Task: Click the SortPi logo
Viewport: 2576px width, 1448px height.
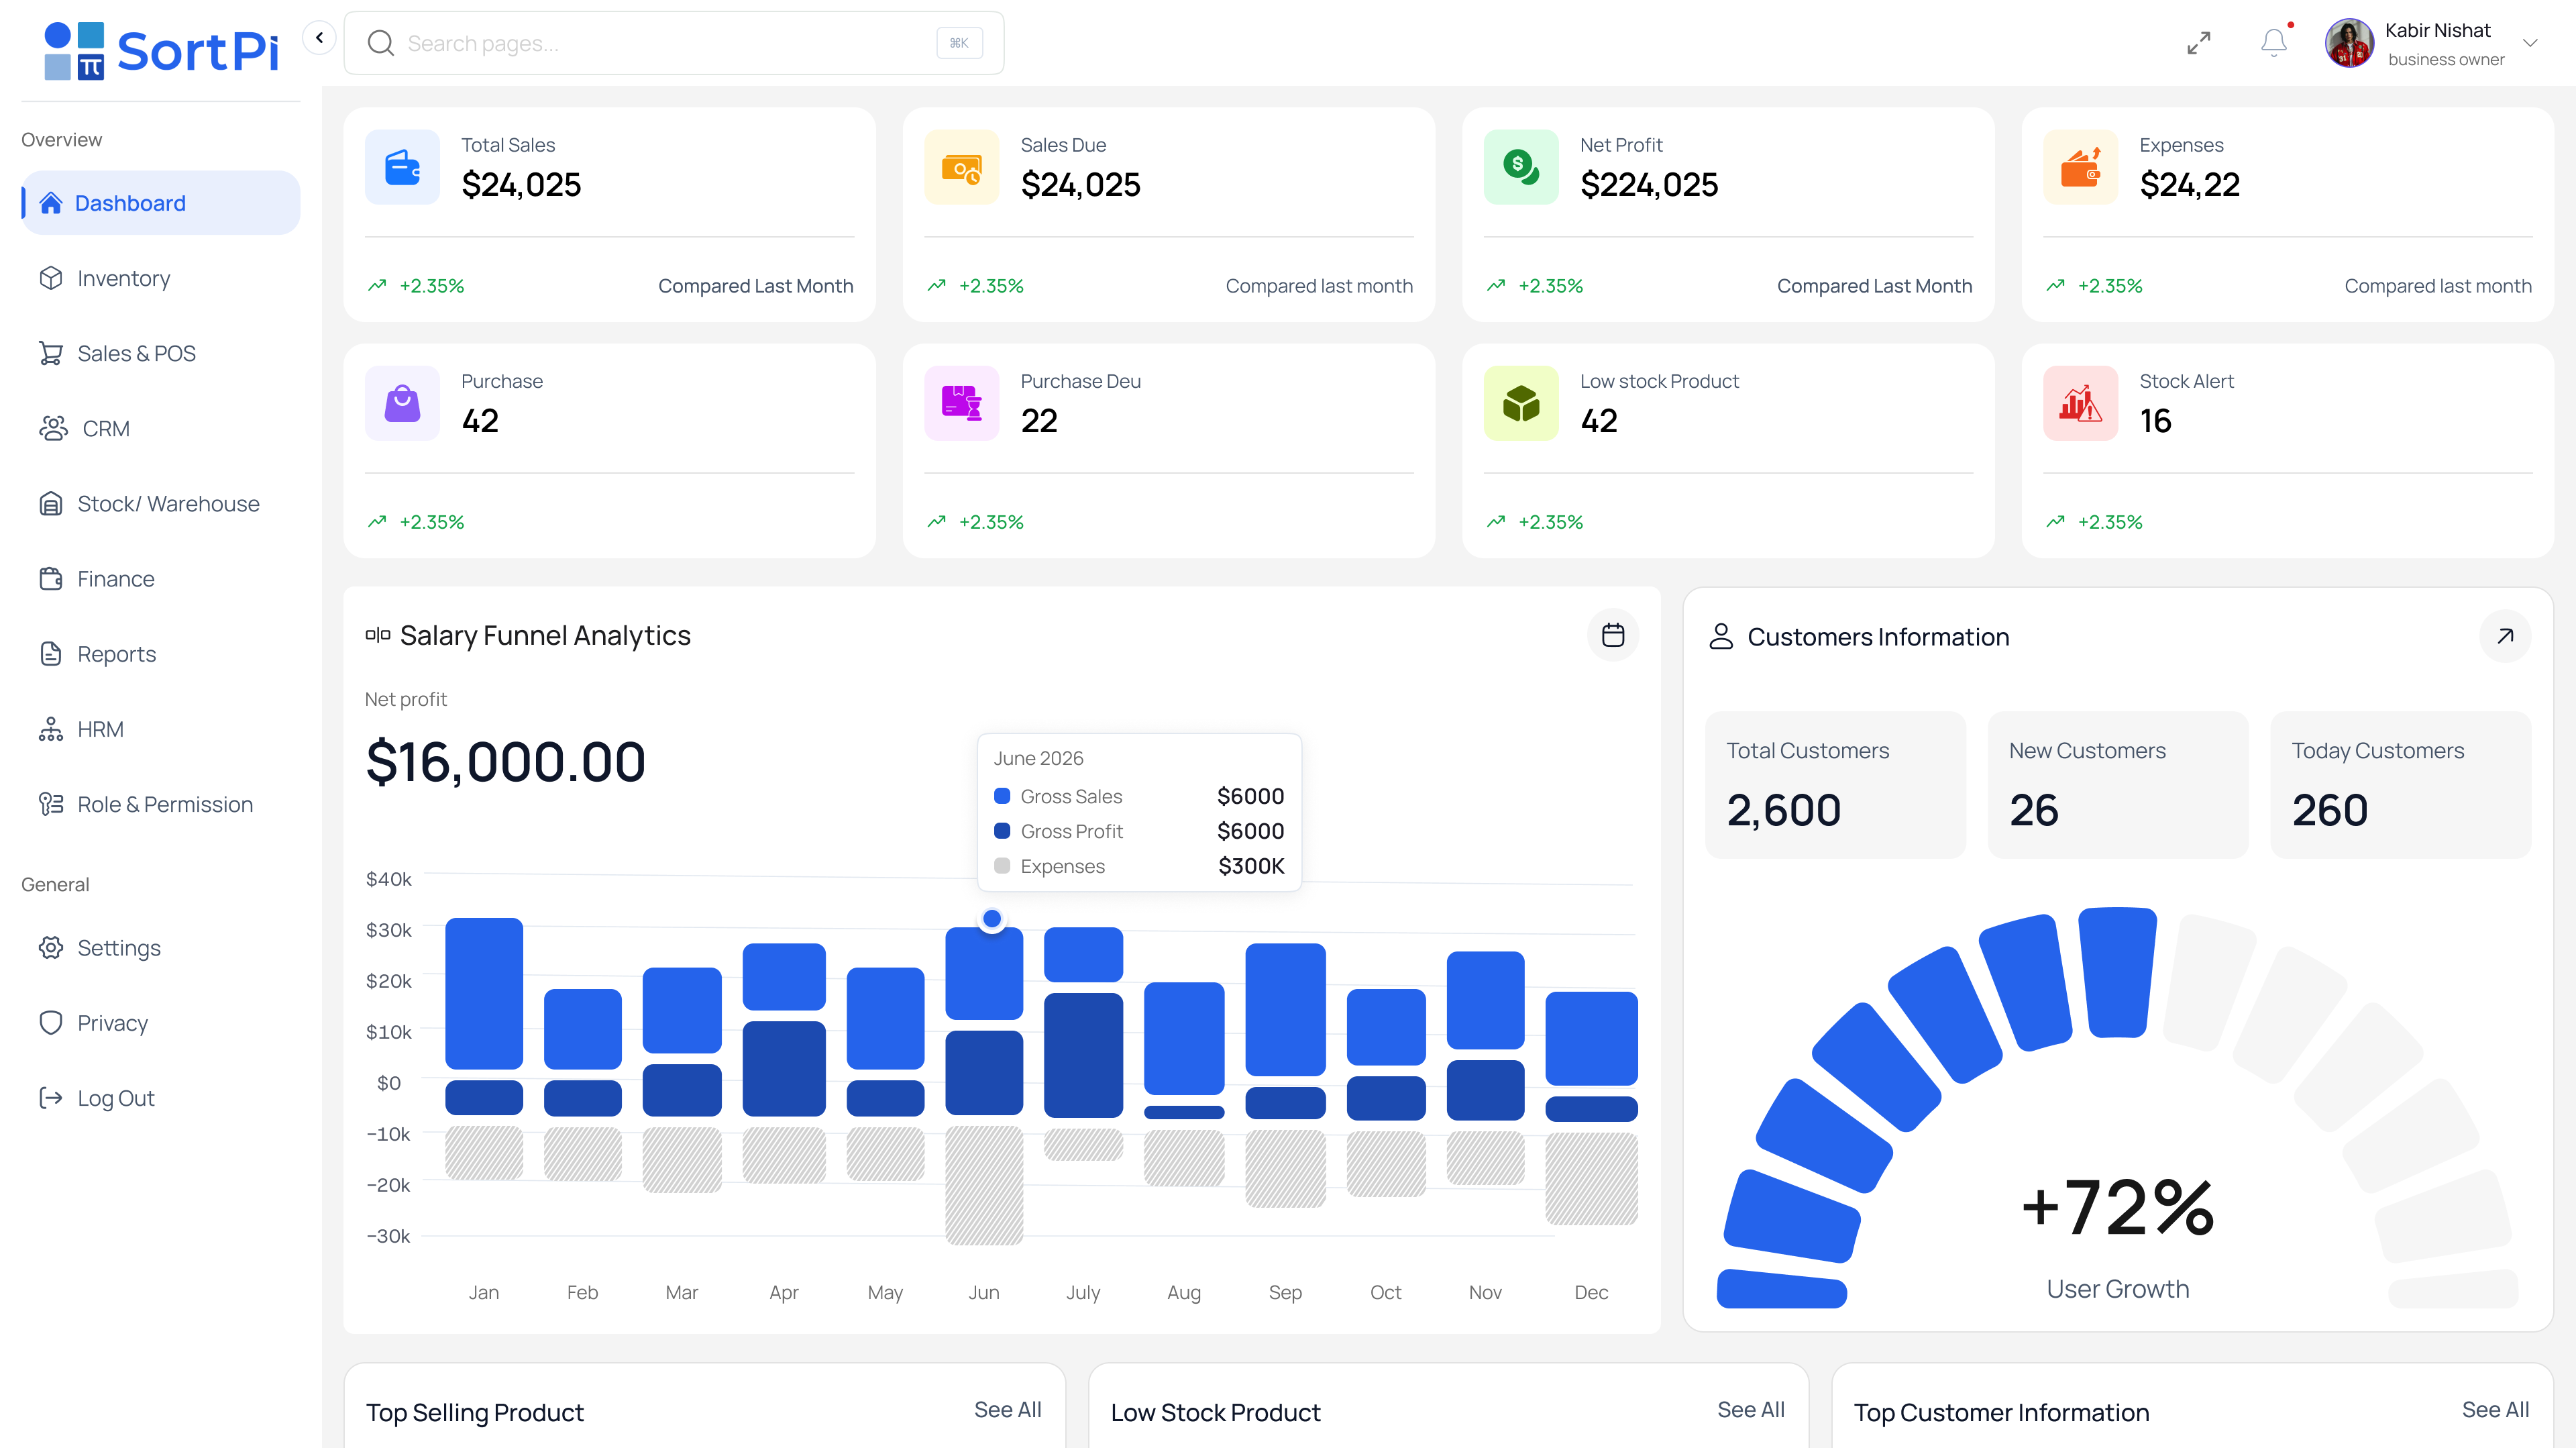Action: click(x=162, y=50)
